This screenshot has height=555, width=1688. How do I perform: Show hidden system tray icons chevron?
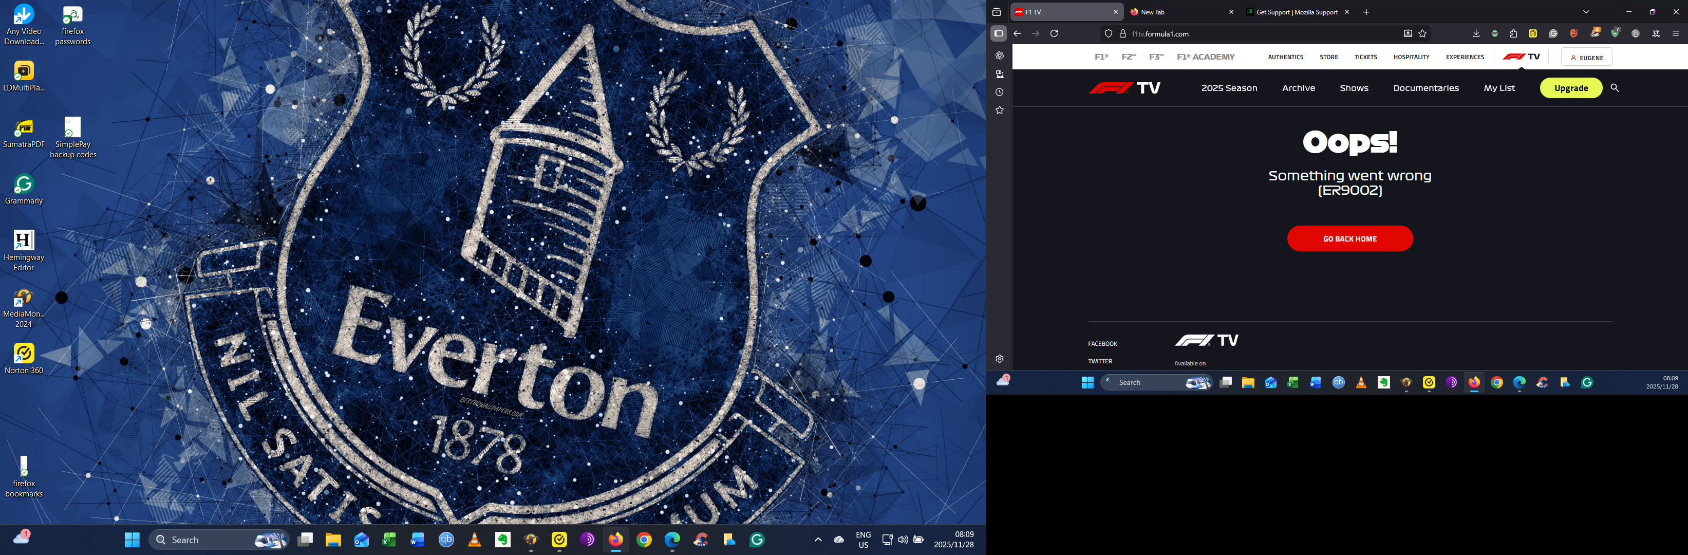(818, 539)
